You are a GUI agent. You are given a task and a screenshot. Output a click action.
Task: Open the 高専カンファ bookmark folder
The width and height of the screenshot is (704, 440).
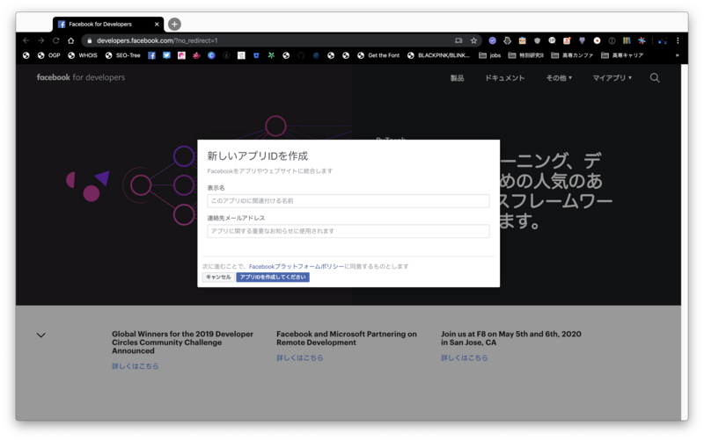click(x=572, y=55)
